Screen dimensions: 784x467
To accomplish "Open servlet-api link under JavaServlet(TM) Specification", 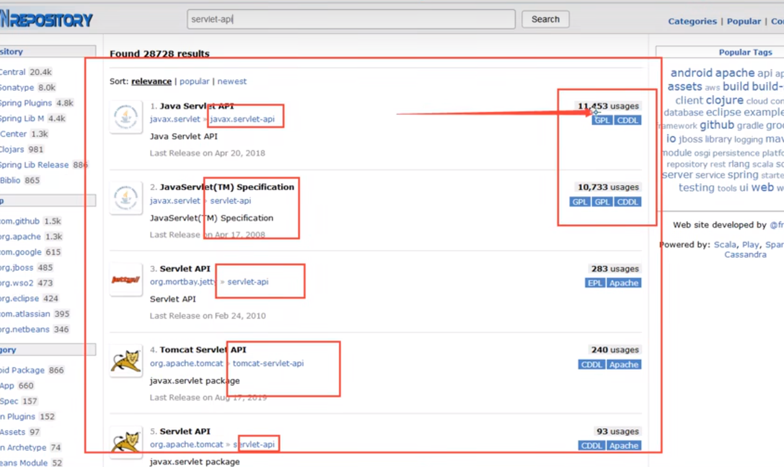I will pyautogui.click(x=231, y=200).
